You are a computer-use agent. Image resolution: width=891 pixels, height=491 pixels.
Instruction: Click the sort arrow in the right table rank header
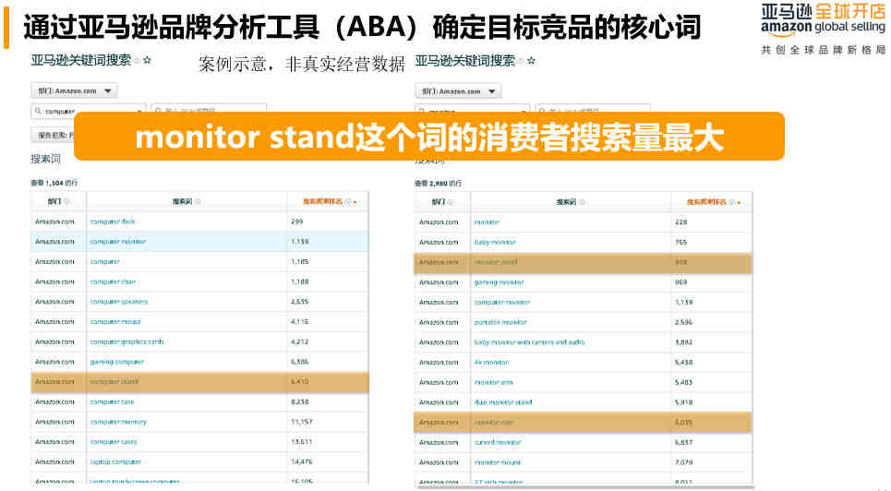point(740,202)
